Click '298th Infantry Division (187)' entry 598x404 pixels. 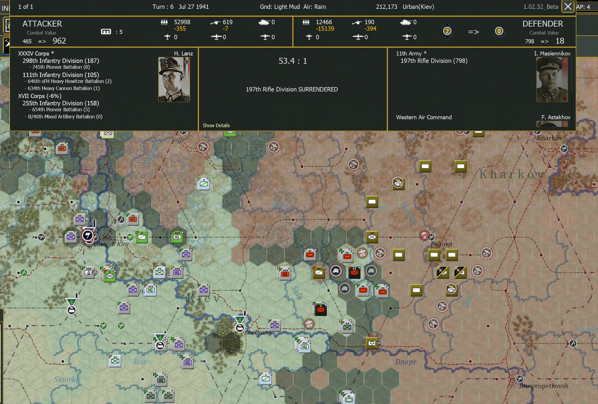61,61
